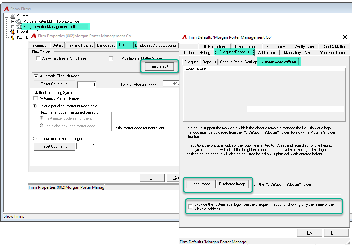Select Morgan Porter Management Co(Office 2) tree row
This screenshot has height=247, width=352.
click(56, 27)
